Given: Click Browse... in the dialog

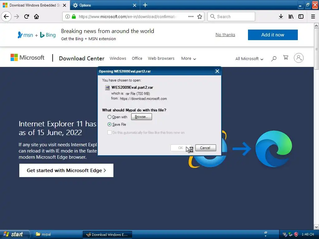Looking at the screenshot, I should pyautogui.click(x=141, y=117).
